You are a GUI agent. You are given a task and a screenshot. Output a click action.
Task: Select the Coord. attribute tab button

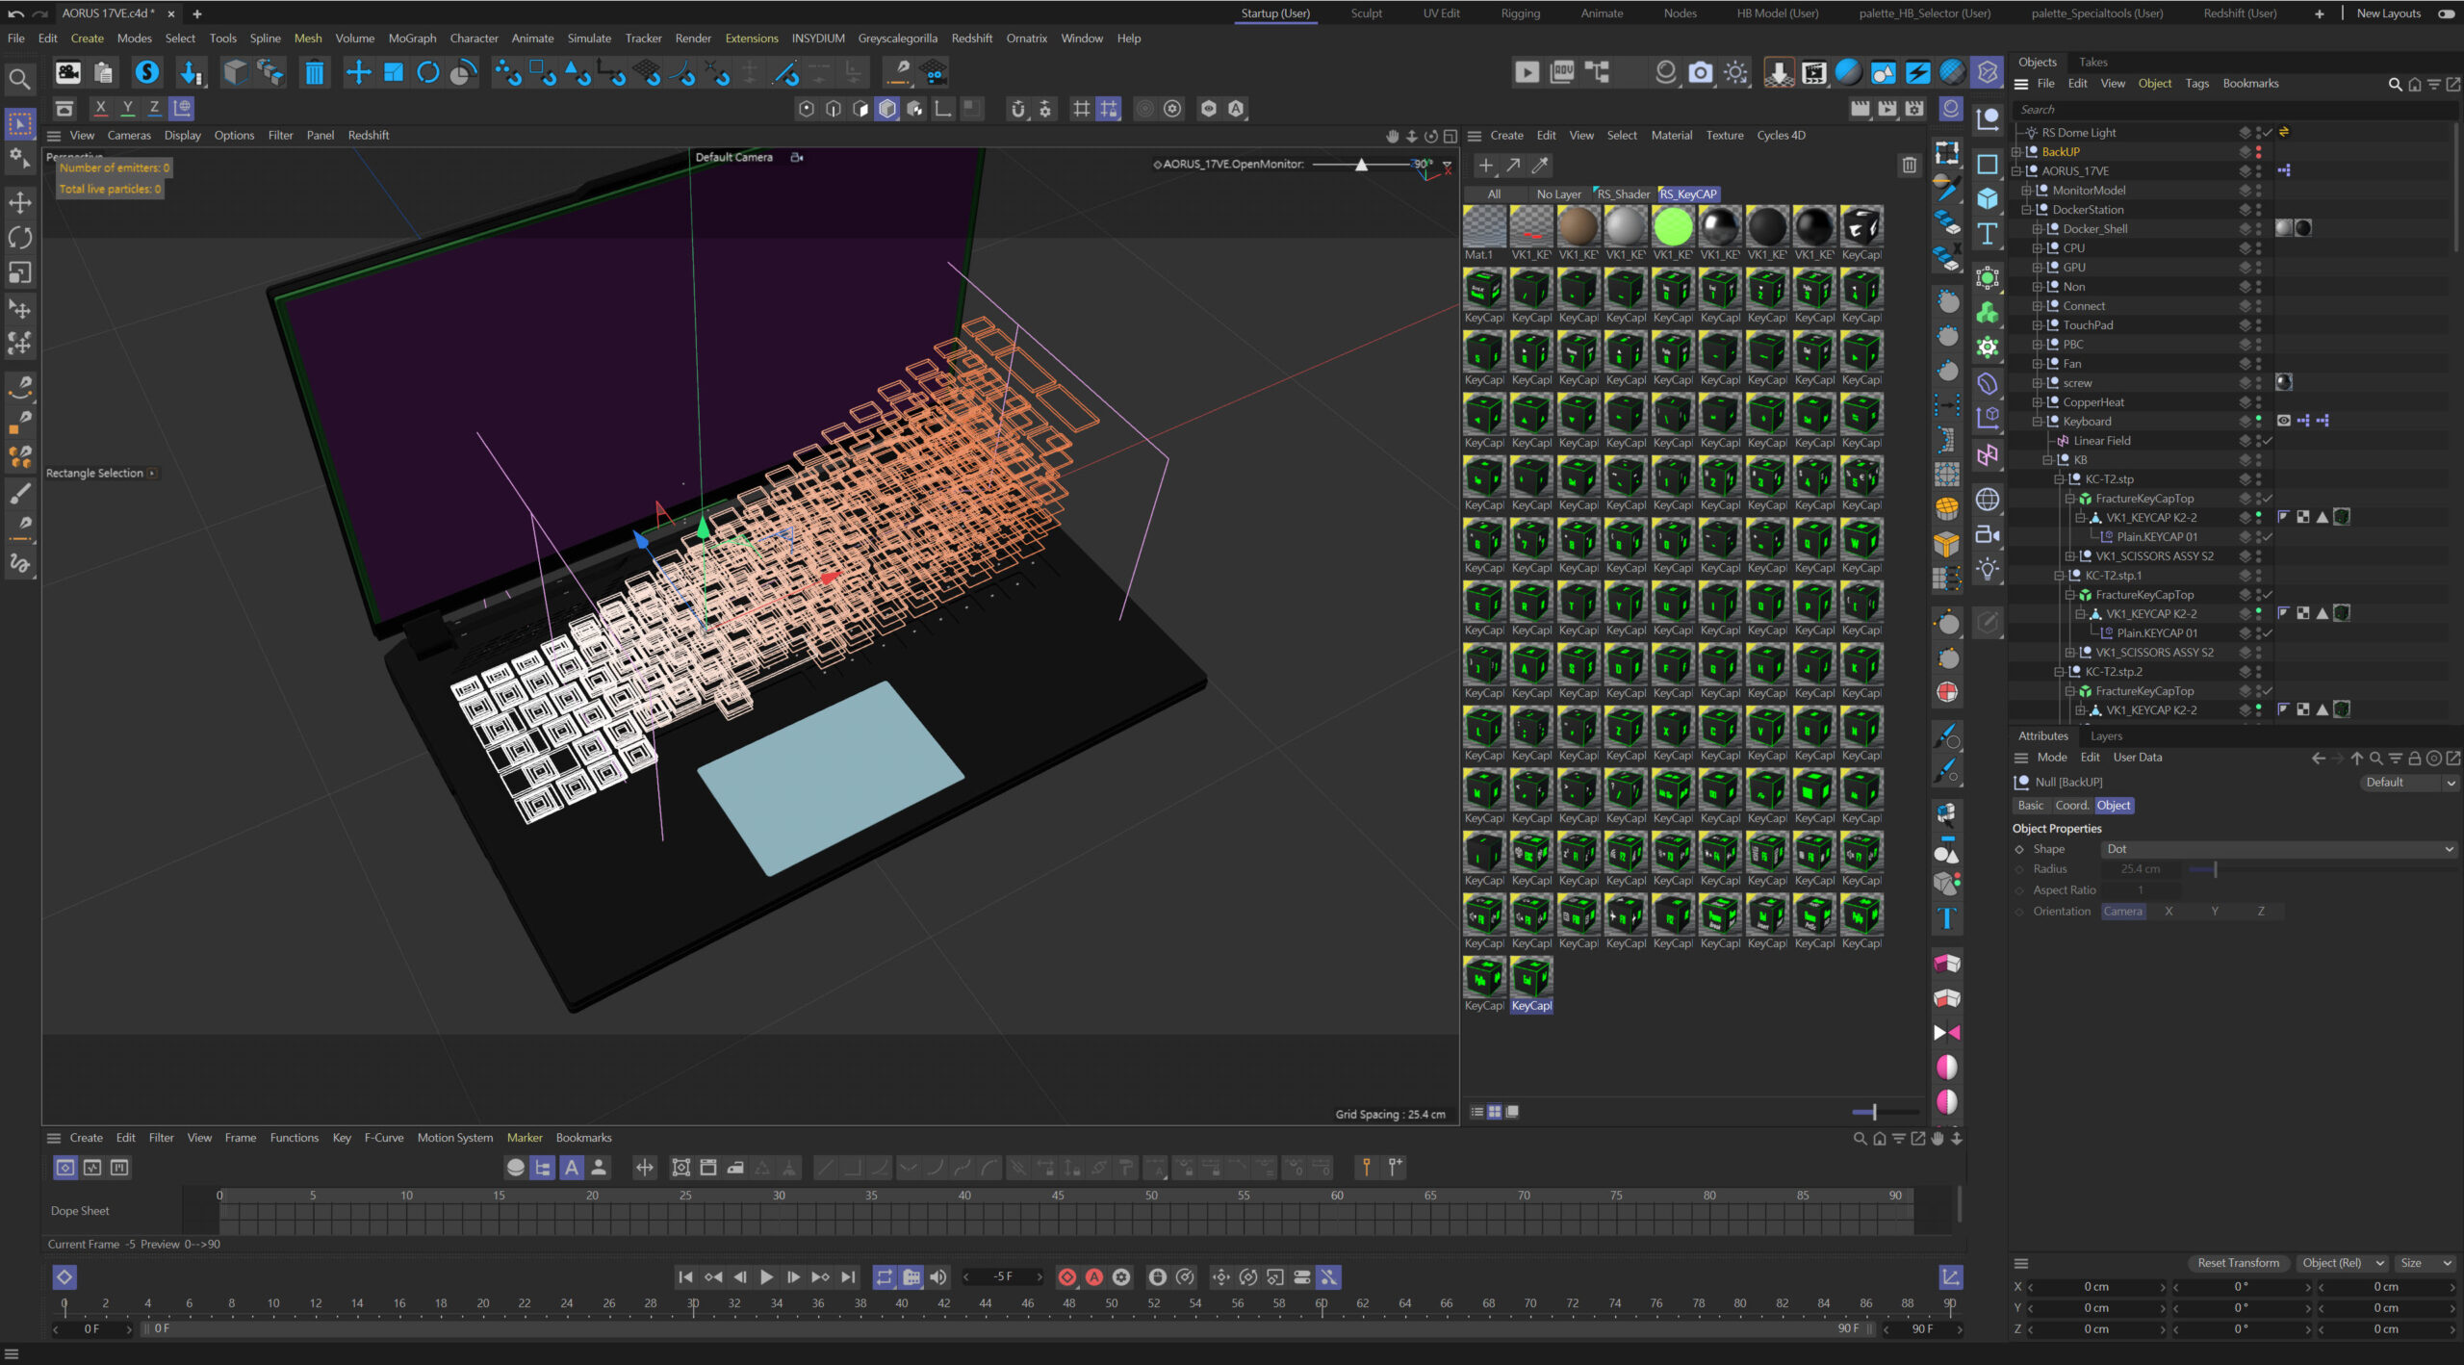pos(2071,806)
